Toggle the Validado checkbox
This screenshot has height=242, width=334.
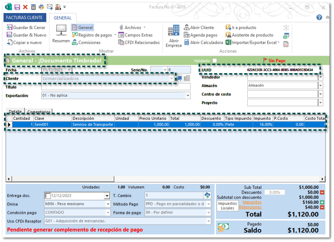coord(215,61)
